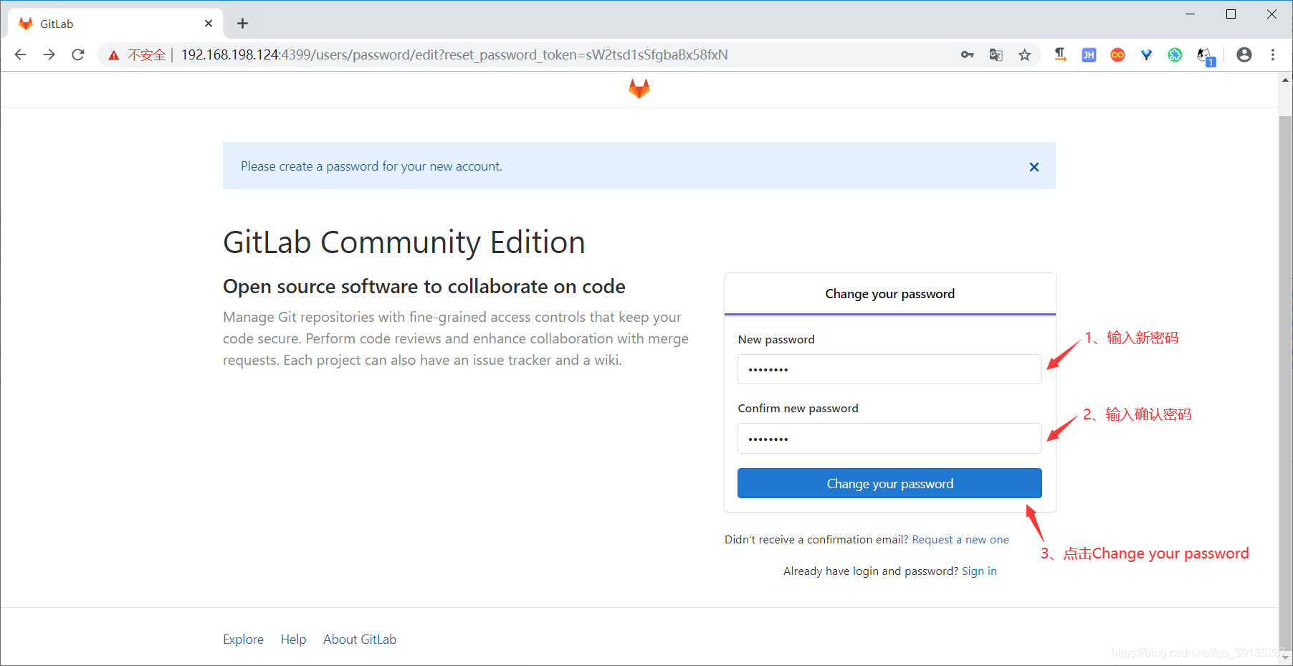Click the 'Please create a password' notice text
Viewport: 1293px width, 666px height.
click(371, 166)
